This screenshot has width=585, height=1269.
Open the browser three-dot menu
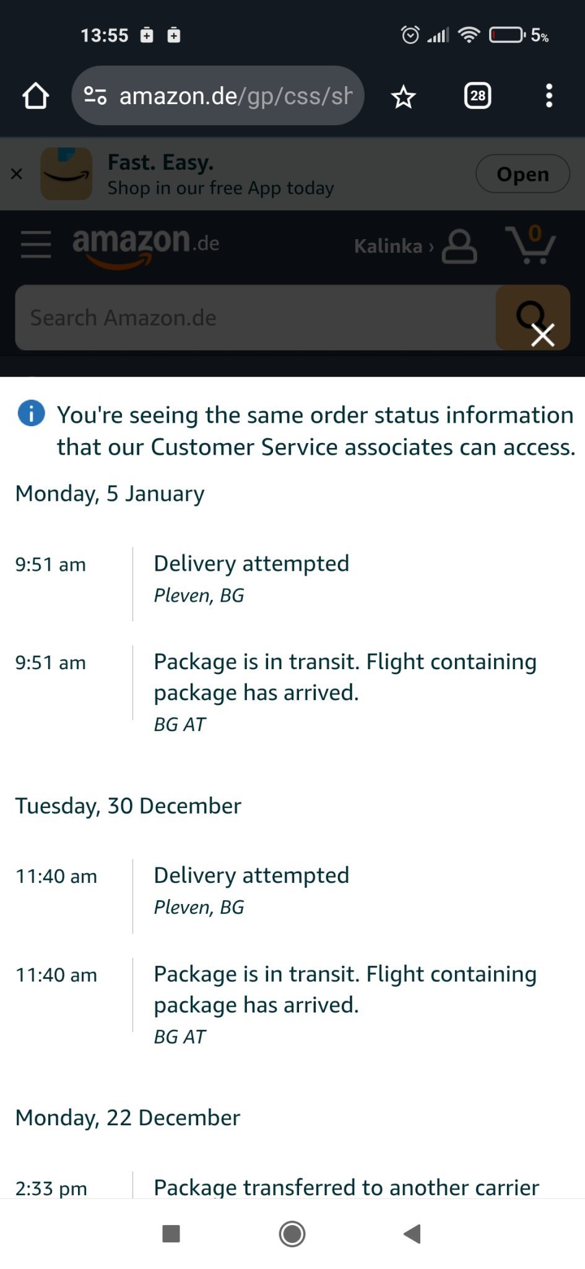point(548,96)
